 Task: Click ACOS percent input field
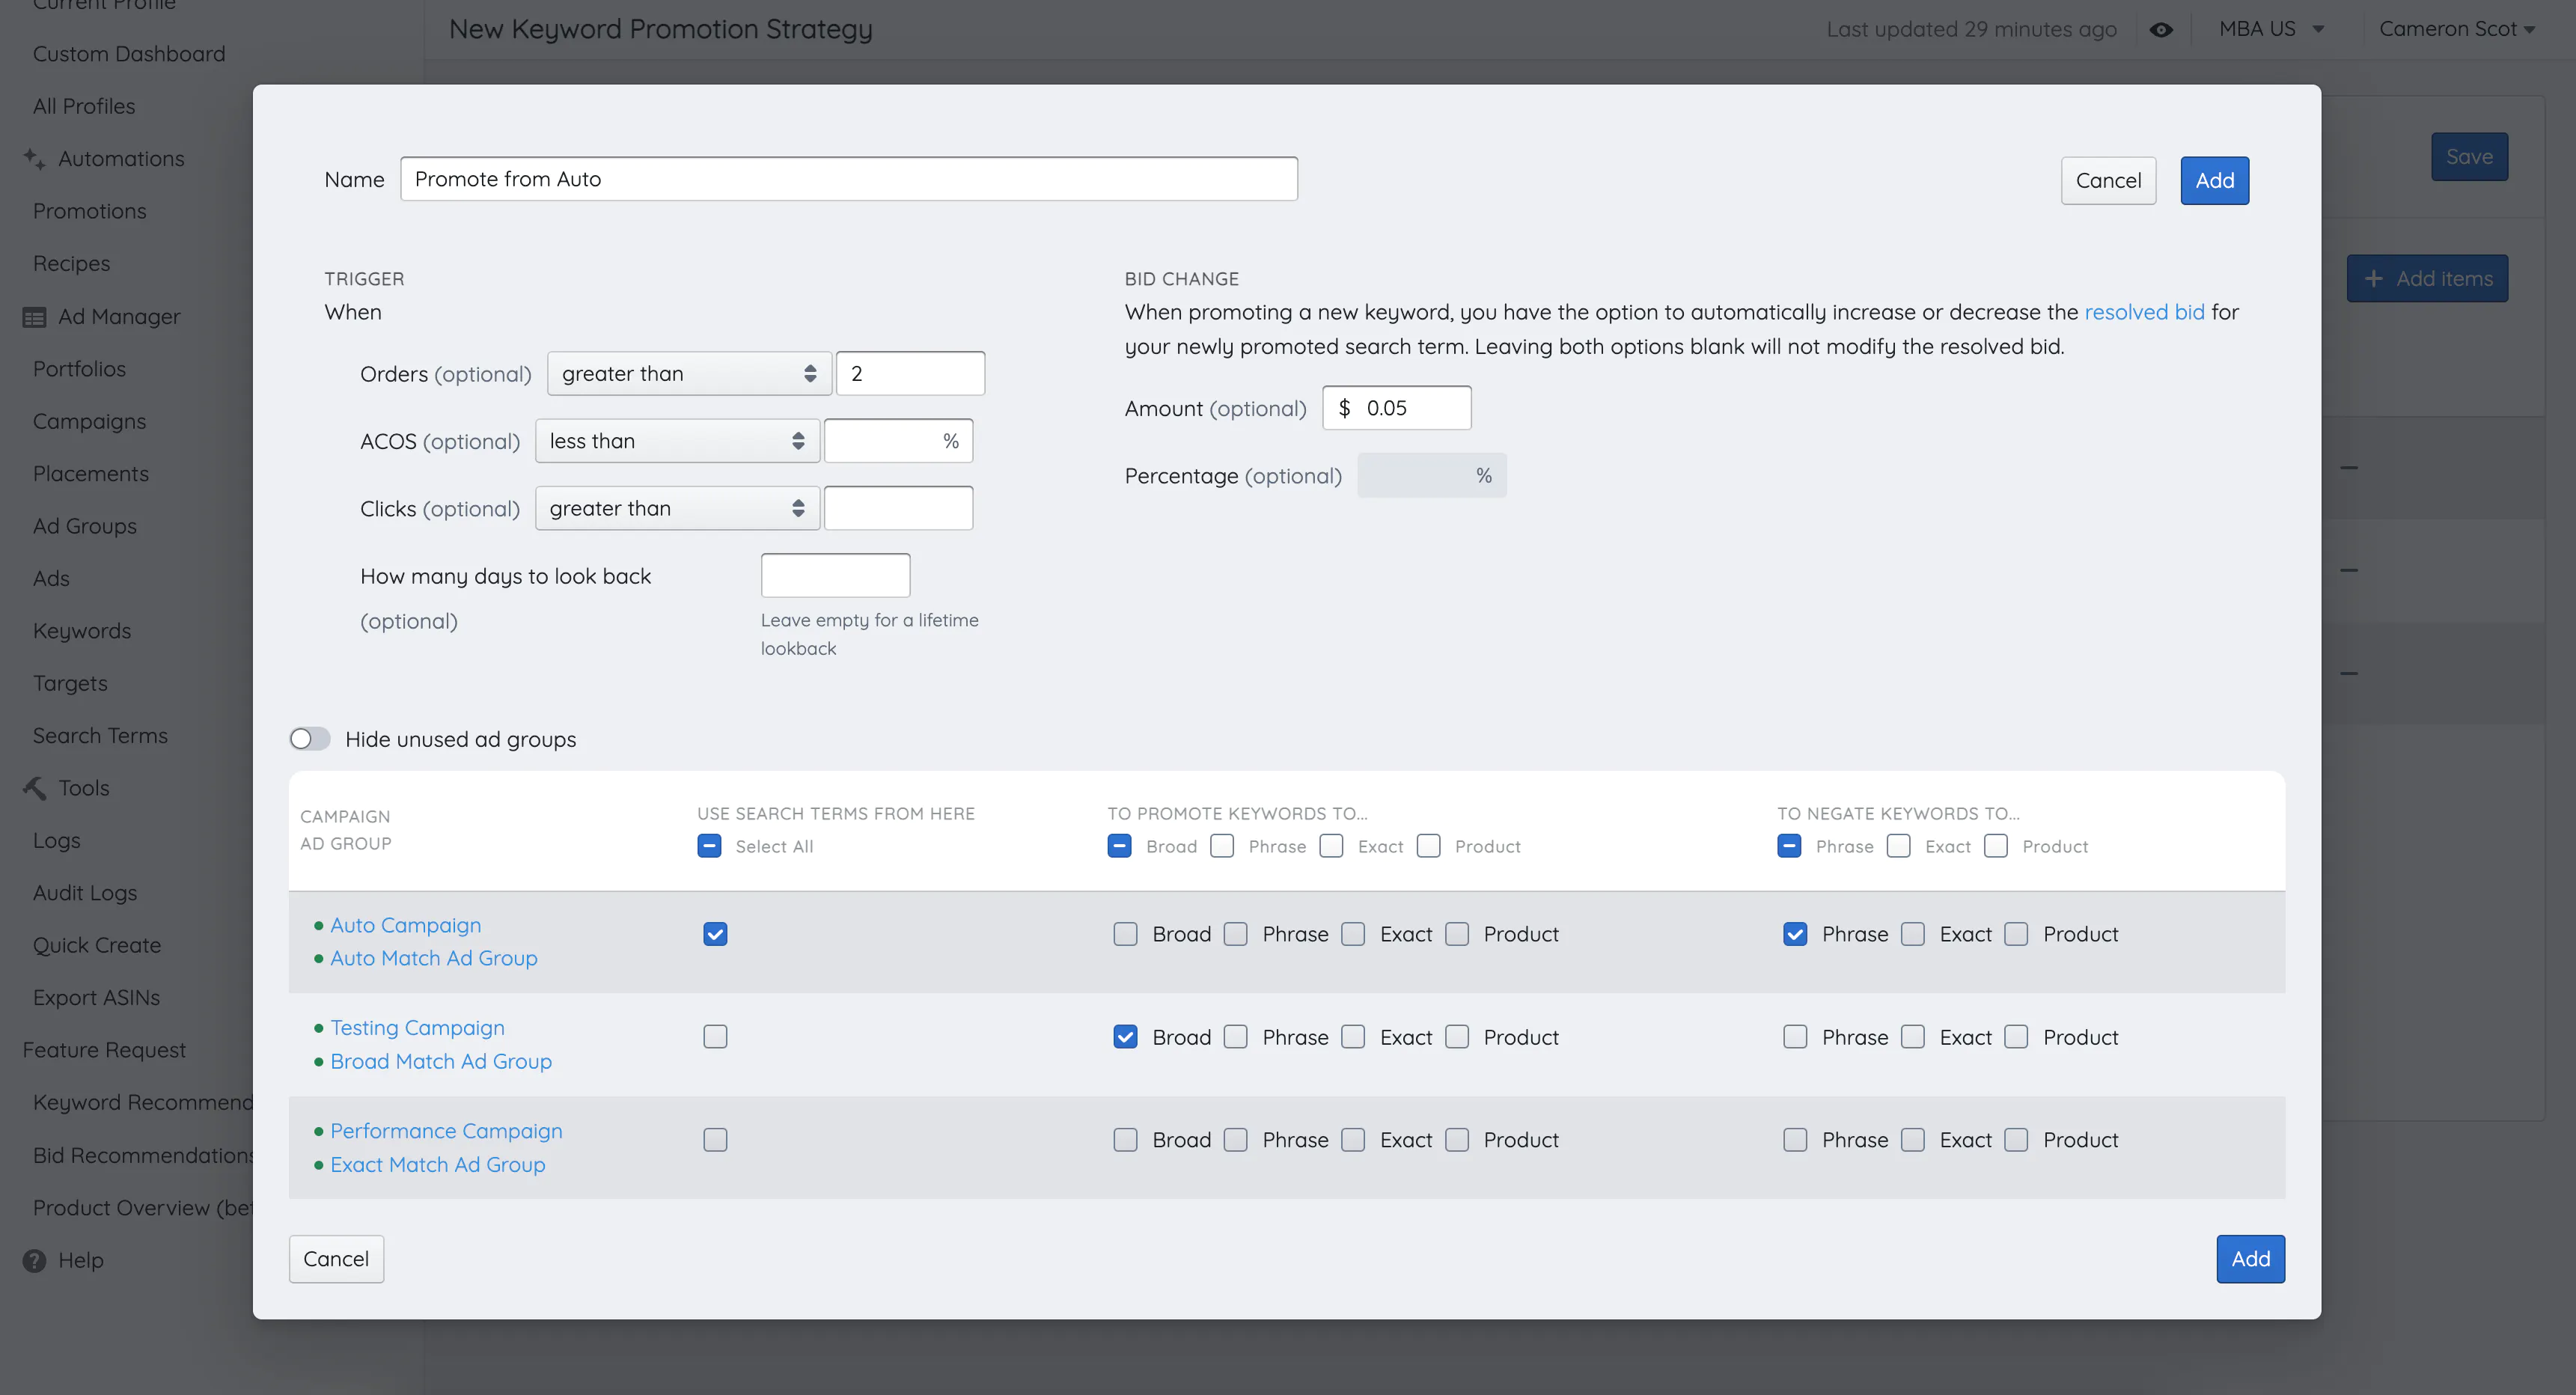tap(898, 441)
